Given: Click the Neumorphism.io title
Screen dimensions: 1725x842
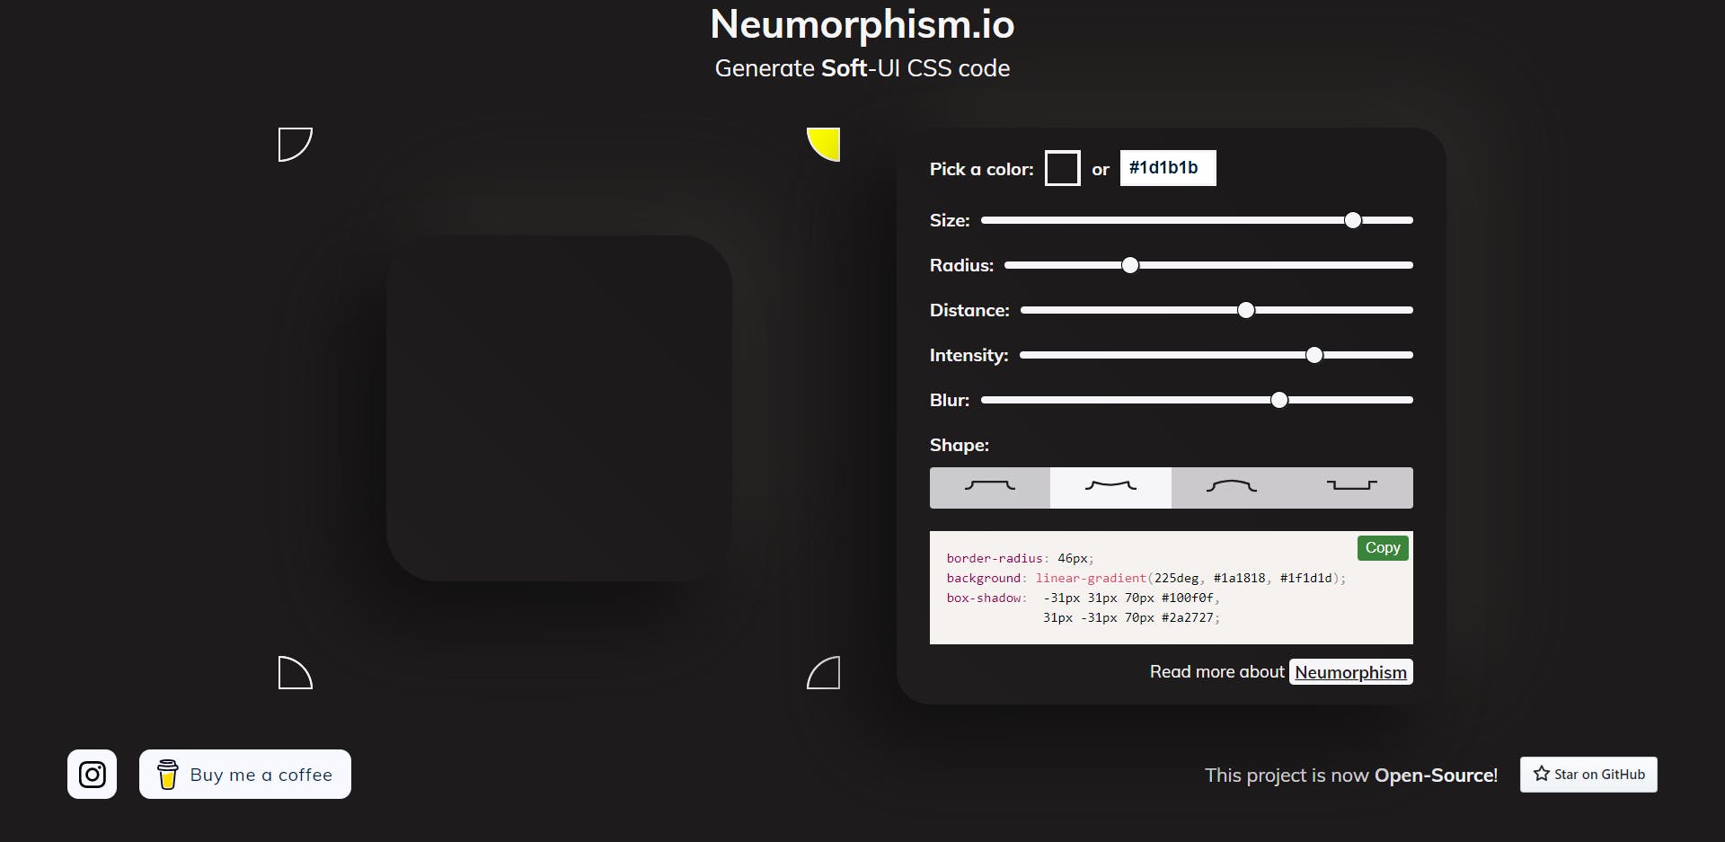Looking at the screenshot, I should click(862, 24).
